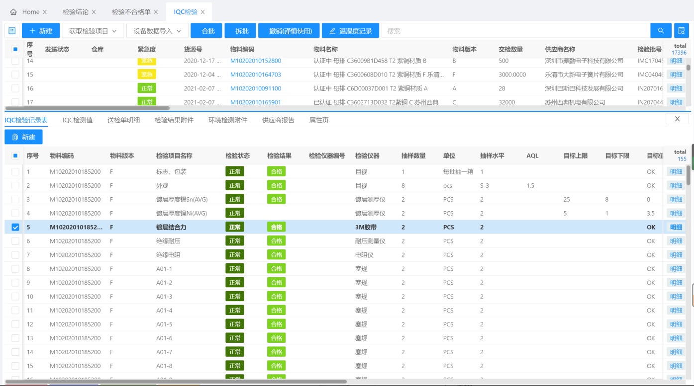Screen dimensions: 694x386
Task: Click the magnifier search button
Action: [x=661, y=31]
